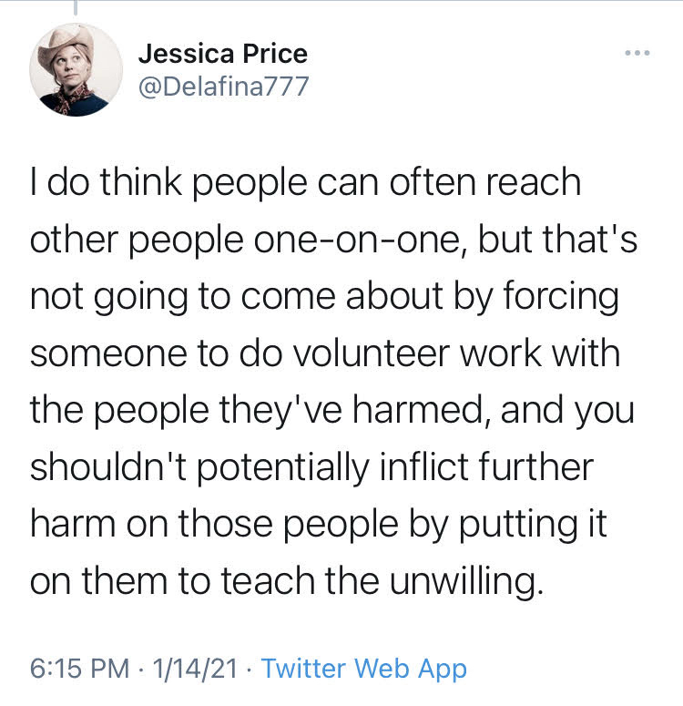This screenshot has width=683, height=706.
Task: Click Jessica Price's profile avatar photo
Action: [76, 69]
